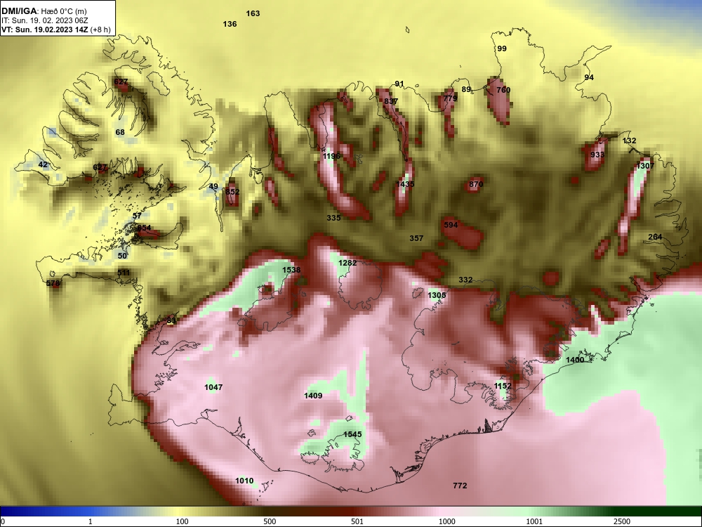Click the 837 value label
This screenshot has width=702, height=527.
click(391, 101)
